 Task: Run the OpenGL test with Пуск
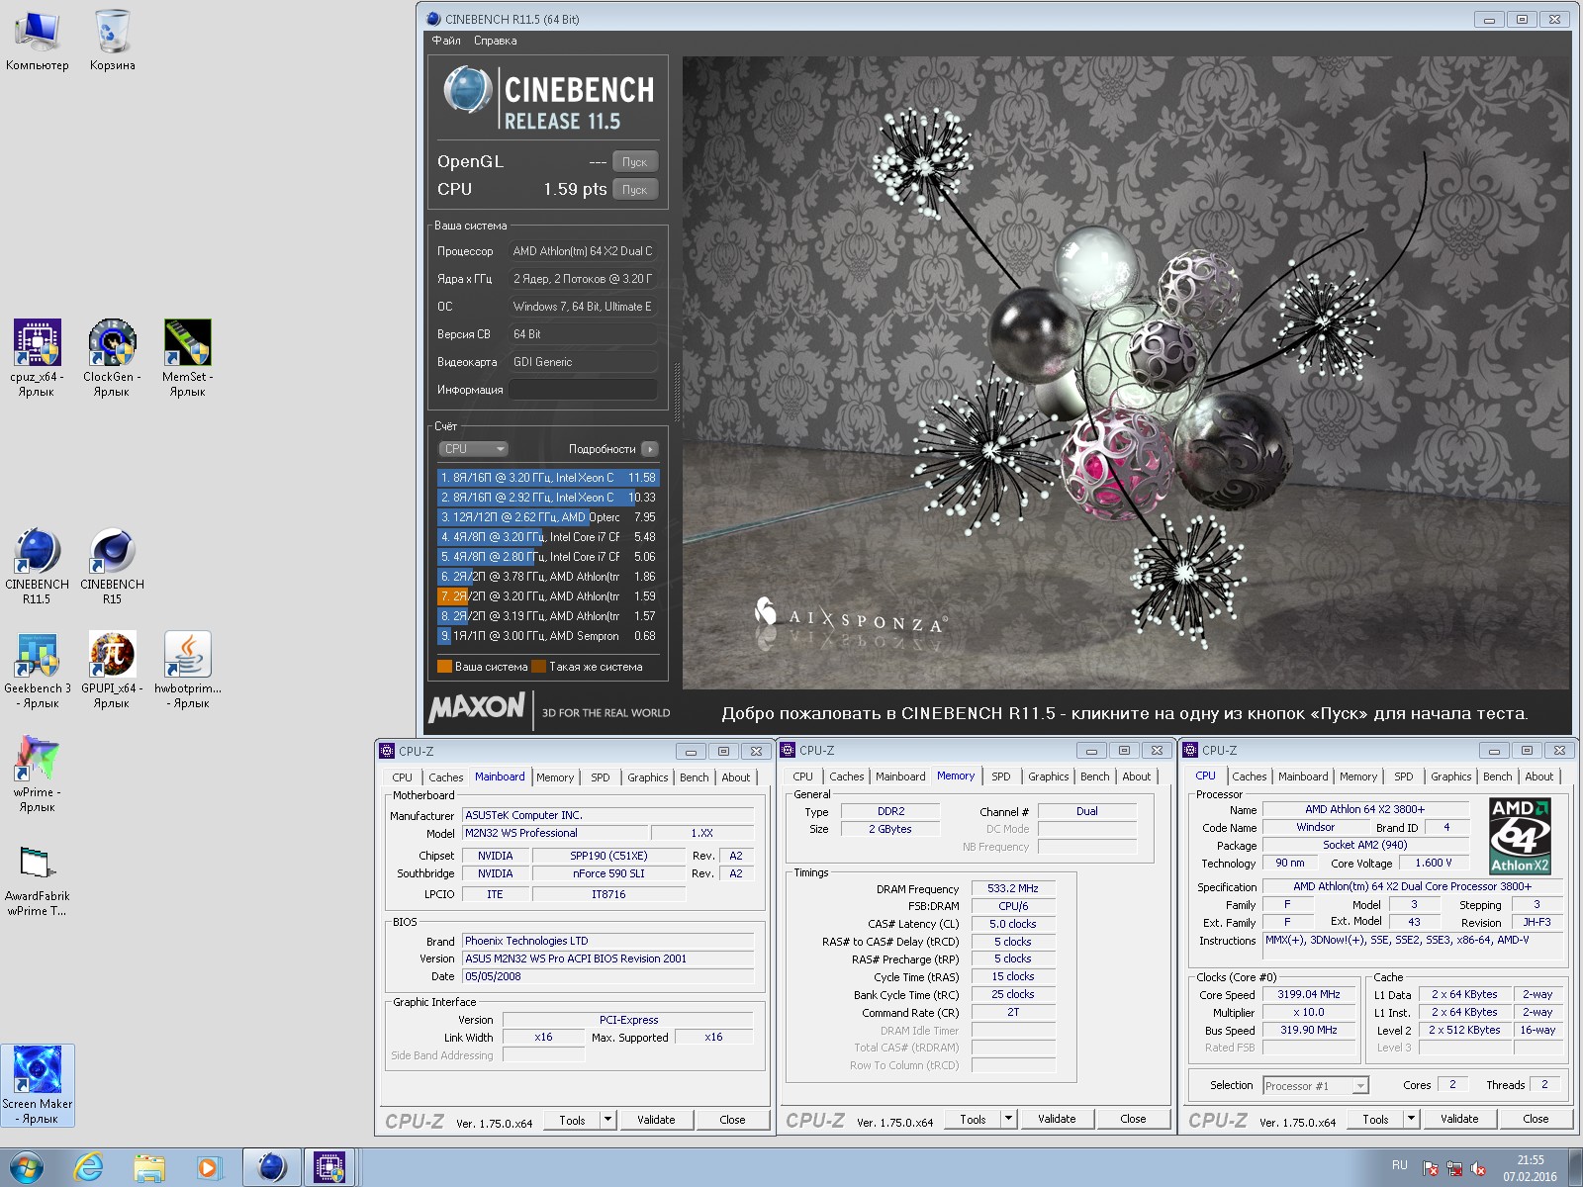pyautogui.click(x=634, y=162)
